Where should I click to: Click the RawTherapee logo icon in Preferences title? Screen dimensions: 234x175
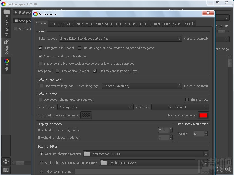[35, 14]
